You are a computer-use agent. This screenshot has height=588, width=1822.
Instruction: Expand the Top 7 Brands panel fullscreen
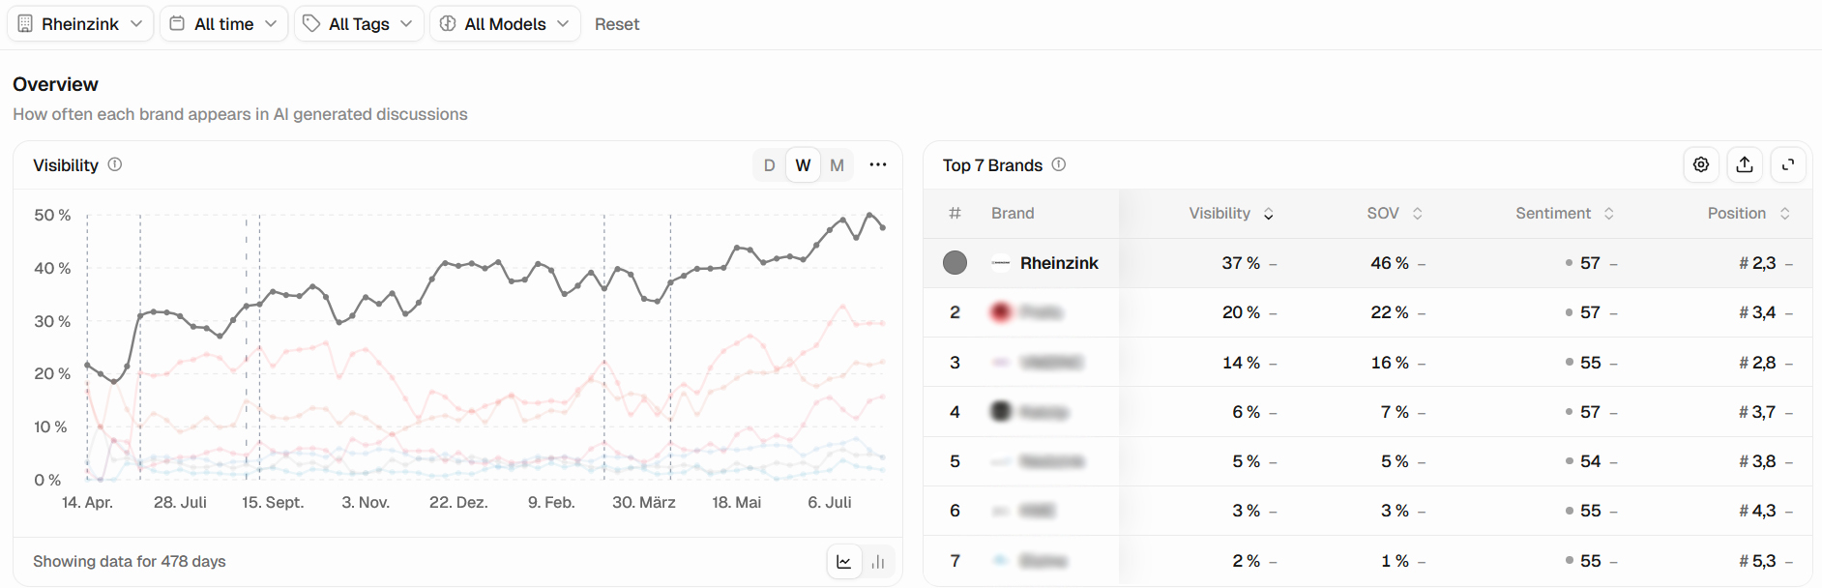[1788, 164]
